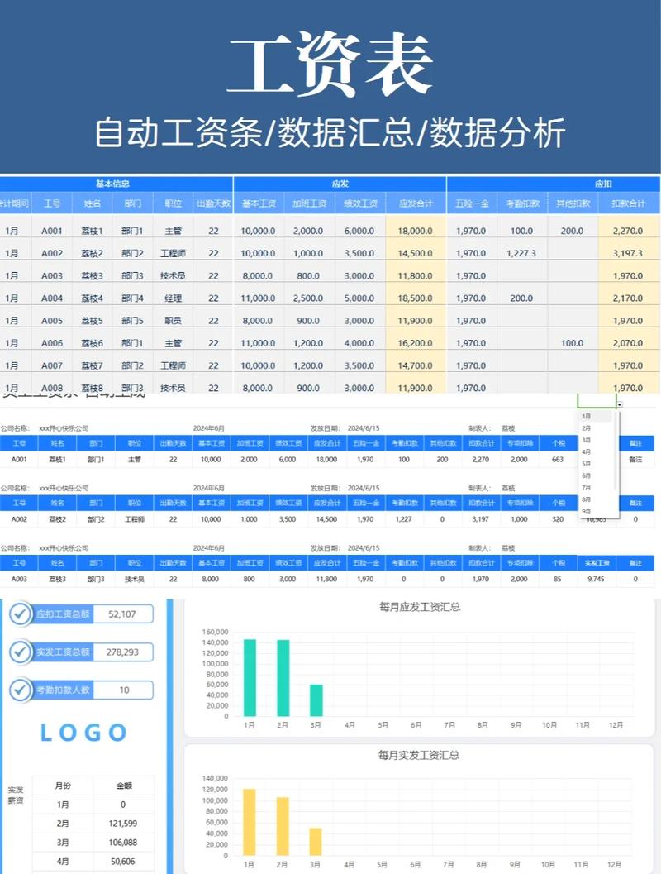Click the 每月实发工资汇总 chart title
Viewport: 661px width, 874px height.
419,755
